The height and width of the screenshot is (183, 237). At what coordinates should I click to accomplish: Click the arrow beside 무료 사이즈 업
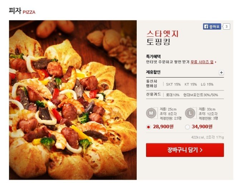click(x=216, y=62)
